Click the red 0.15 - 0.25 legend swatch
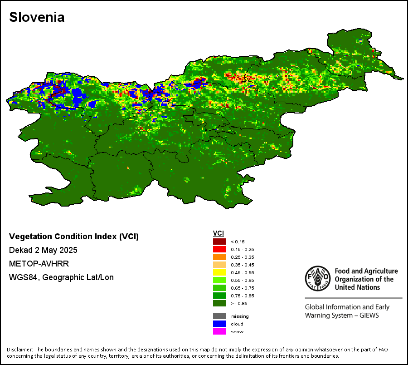Viewport: 408px width, 365px height. (219, 249)
